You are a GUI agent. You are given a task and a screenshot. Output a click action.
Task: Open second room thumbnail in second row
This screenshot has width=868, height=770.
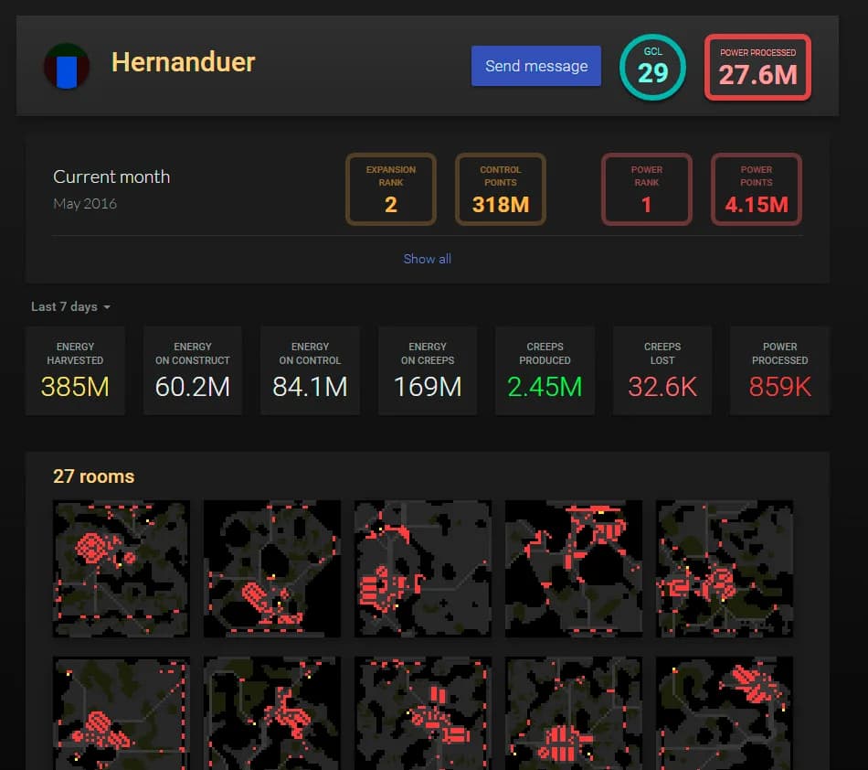coord(272,713)
